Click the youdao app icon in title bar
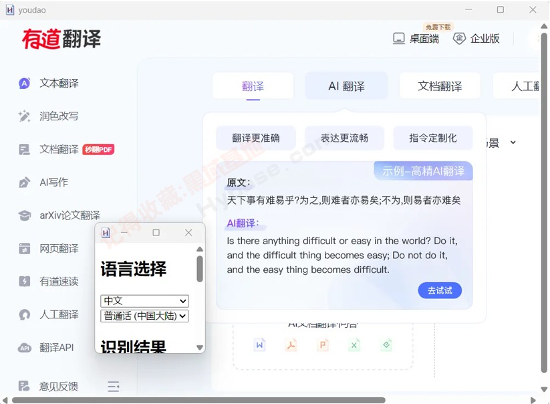This screenshot has width=550, height=404. click(x=10, y=10)
